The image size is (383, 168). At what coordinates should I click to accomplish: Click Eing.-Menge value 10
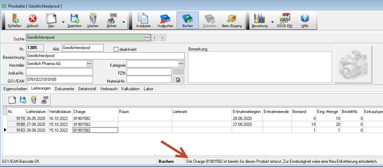[329, 118]
